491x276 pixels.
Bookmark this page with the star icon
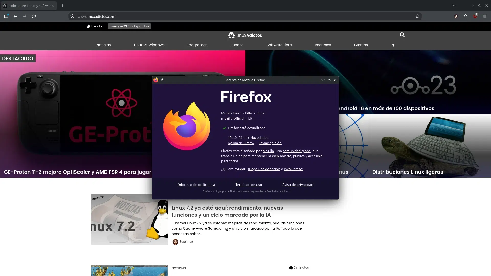418,16
